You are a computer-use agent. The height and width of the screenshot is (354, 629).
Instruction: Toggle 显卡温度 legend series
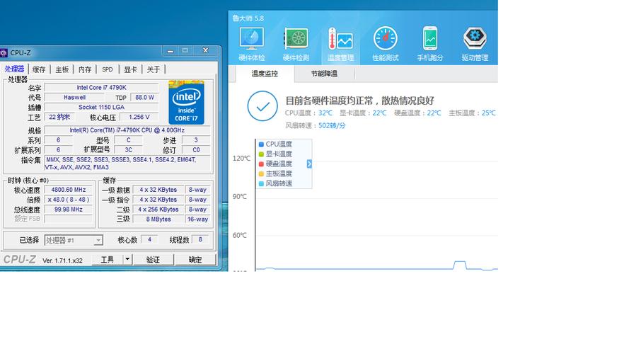click(276, 154)
